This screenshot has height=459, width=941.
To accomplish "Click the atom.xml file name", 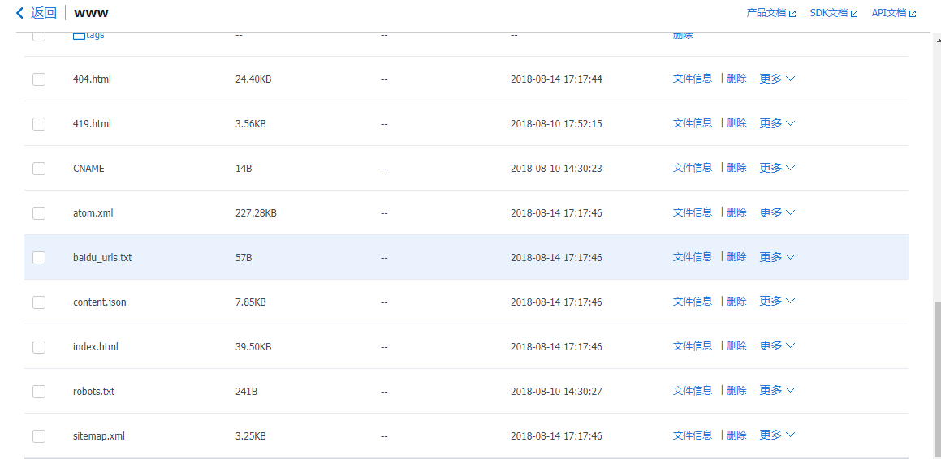I will click(93, 213).
